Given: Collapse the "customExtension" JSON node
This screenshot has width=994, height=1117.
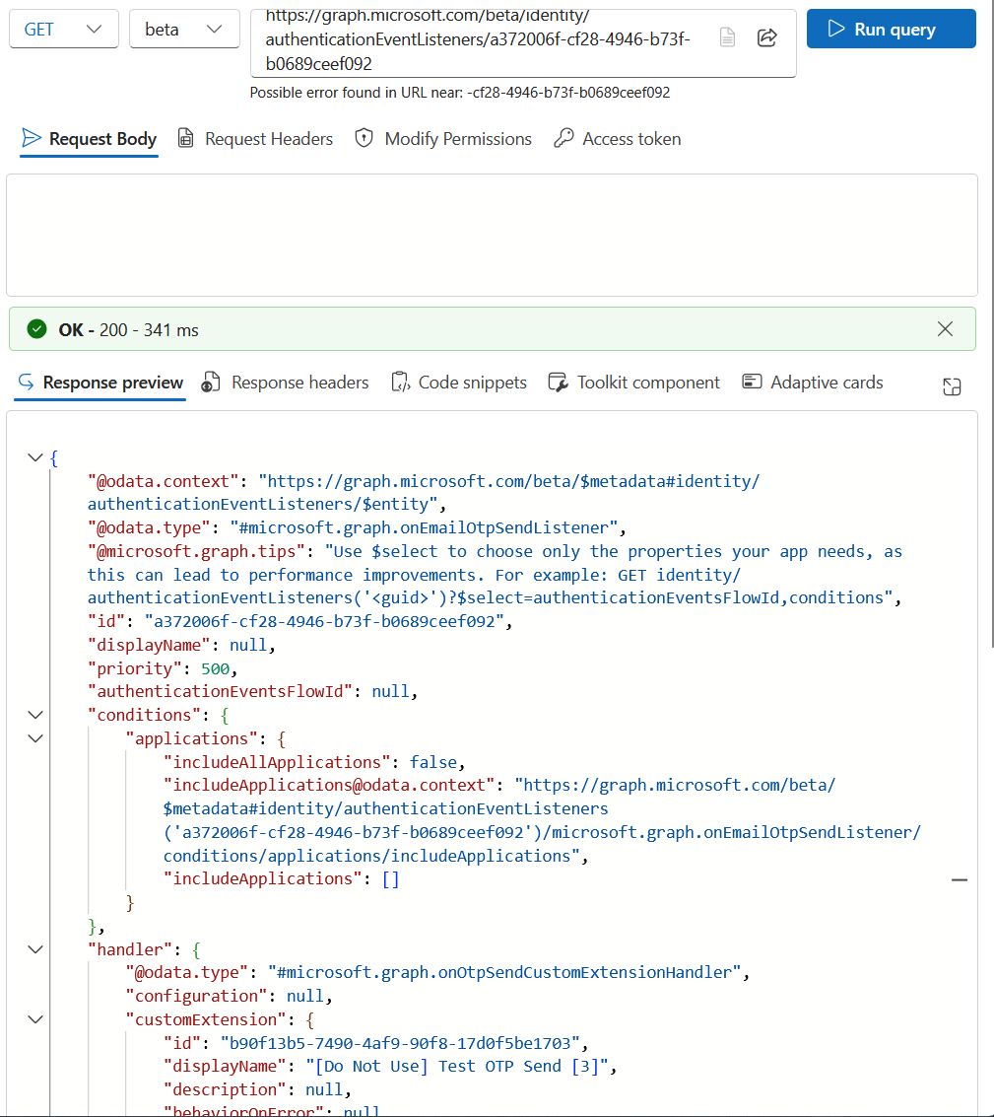Looking at the screenshot, I should [x=34, y=1019].
